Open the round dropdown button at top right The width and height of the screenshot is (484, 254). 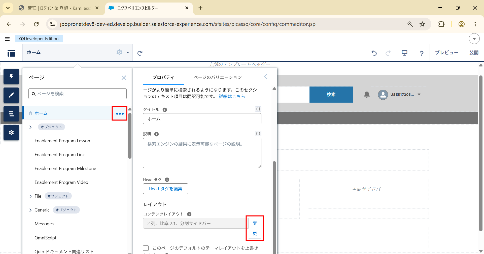click(474, 39)
